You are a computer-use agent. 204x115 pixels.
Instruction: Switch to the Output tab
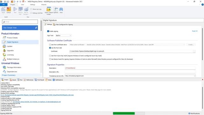5,80
